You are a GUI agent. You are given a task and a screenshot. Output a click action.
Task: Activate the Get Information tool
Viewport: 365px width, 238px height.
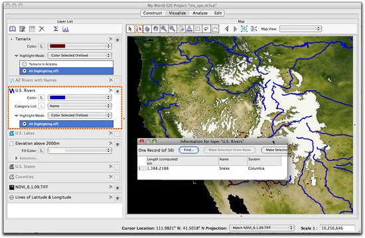139,29
